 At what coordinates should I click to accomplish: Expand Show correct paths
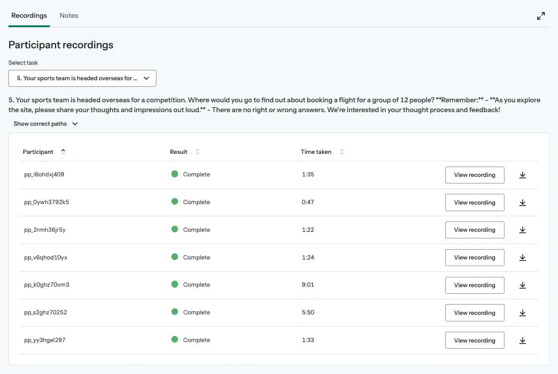46,124
